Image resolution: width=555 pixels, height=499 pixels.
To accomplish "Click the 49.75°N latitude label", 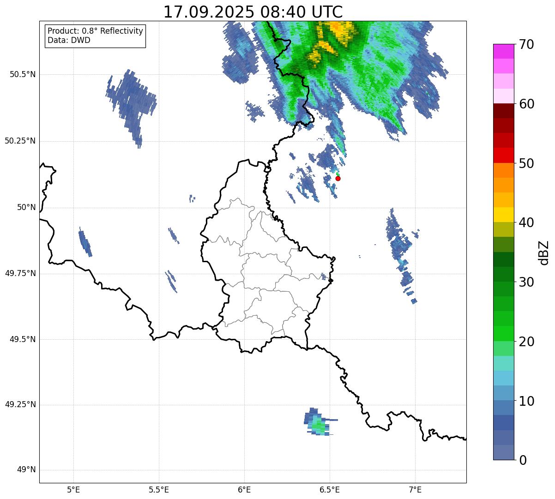I will [x=20, y=273].
